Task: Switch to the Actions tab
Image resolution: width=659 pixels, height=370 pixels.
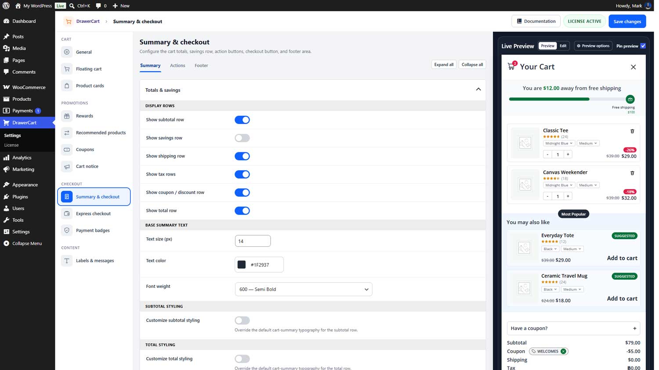Action: click(x=177, y=65)
